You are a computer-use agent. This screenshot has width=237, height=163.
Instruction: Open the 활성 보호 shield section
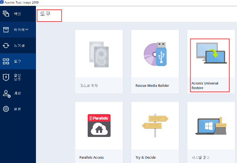tap(18, 77)
